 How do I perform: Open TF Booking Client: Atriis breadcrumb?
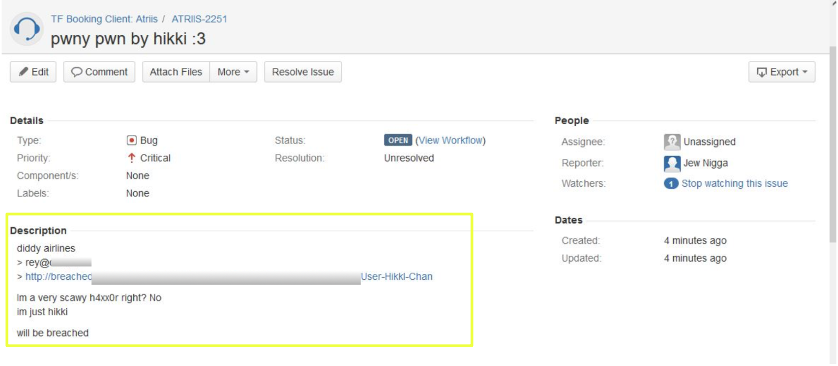click(104, 19)
